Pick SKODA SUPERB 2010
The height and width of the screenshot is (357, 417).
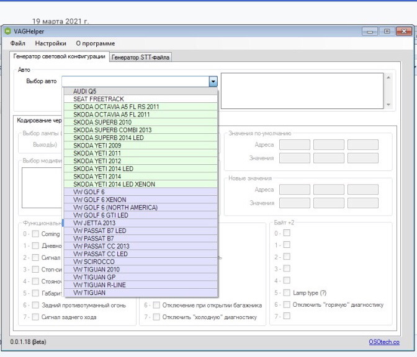coord(141,122)
